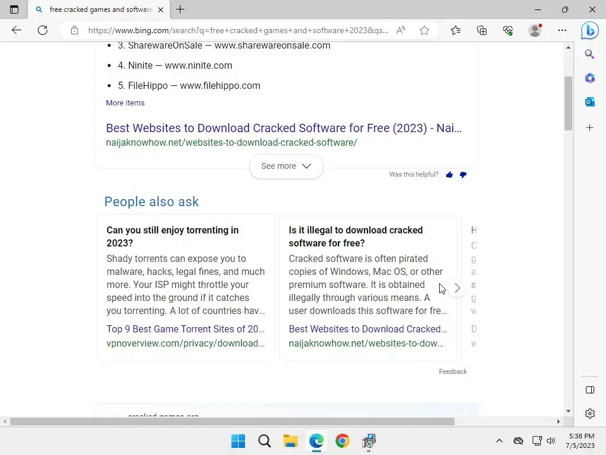Screen dimensions: 606x455
Task: Click the scroll up arrow
Action: 568,47
